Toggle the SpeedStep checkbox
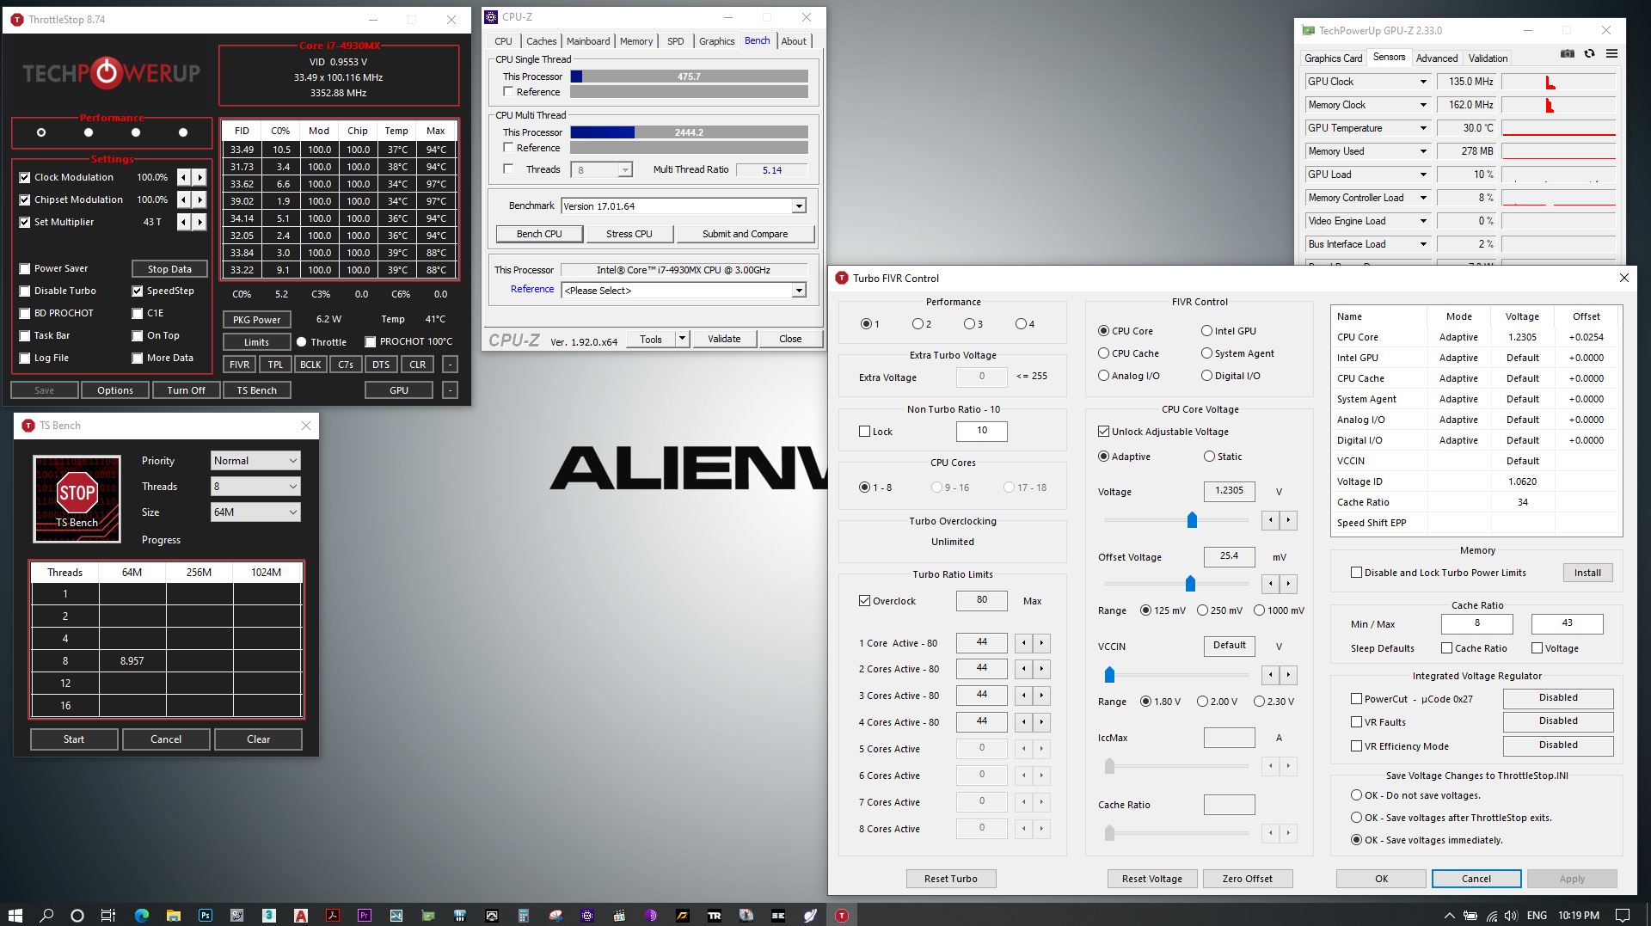 coord(137,291)
